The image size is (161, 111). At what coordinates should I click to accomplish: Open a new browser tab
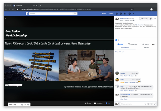pyautogui.click(x=41, y=6)
